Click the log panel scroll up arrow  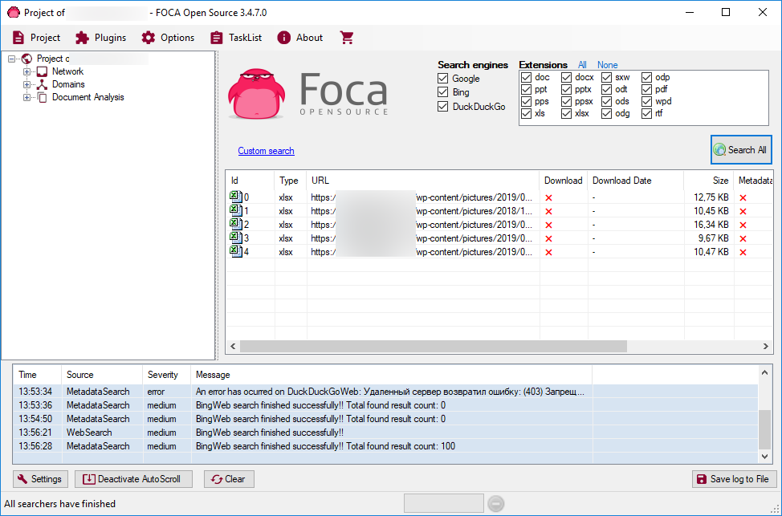(x=764, y=372)
